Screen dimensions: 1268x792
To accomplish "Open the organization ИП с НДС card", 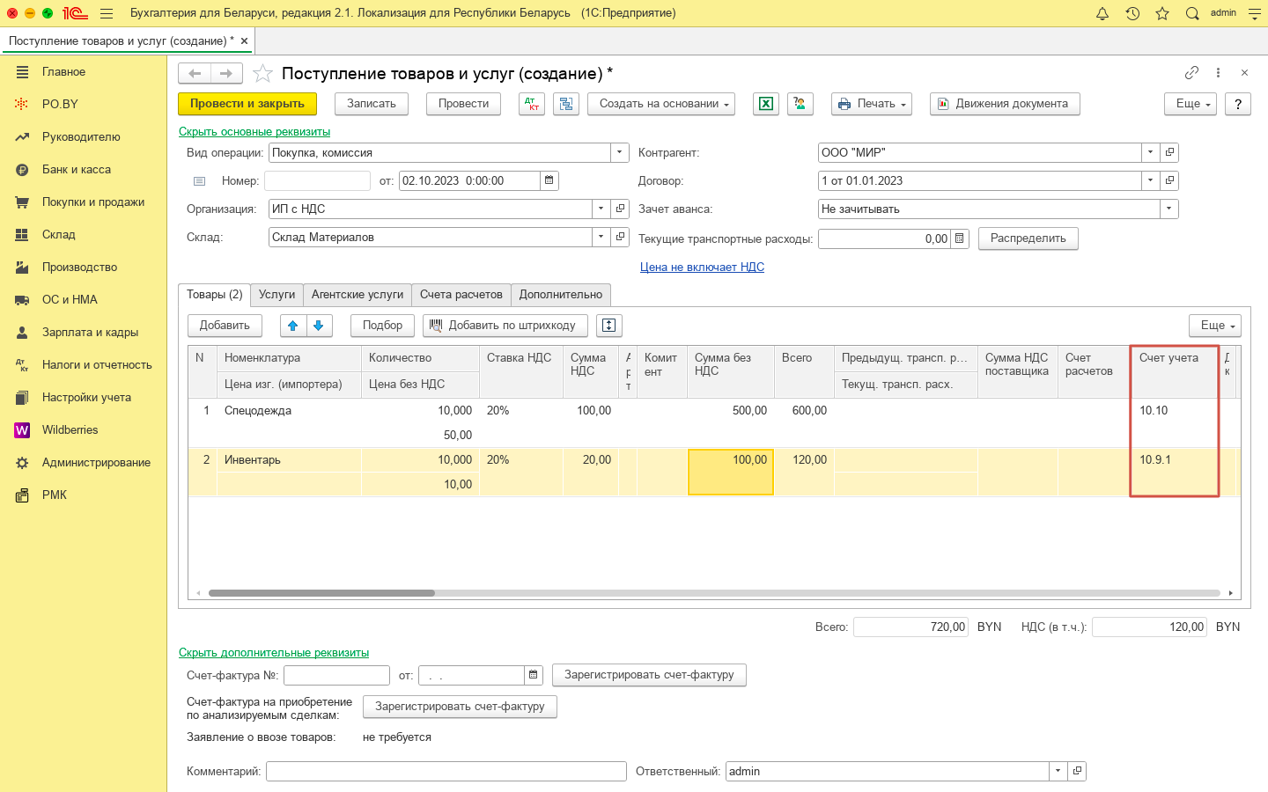I will pos(621,209).
